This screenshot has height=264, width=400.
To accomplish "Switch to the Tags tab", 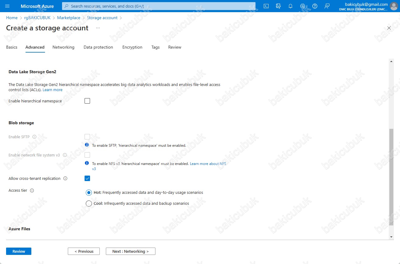I will pos(155,47).
